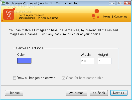Focus the Width field showing 640
Image resolution: width=132 pixels, height=100 pixels.
point(87,61)
